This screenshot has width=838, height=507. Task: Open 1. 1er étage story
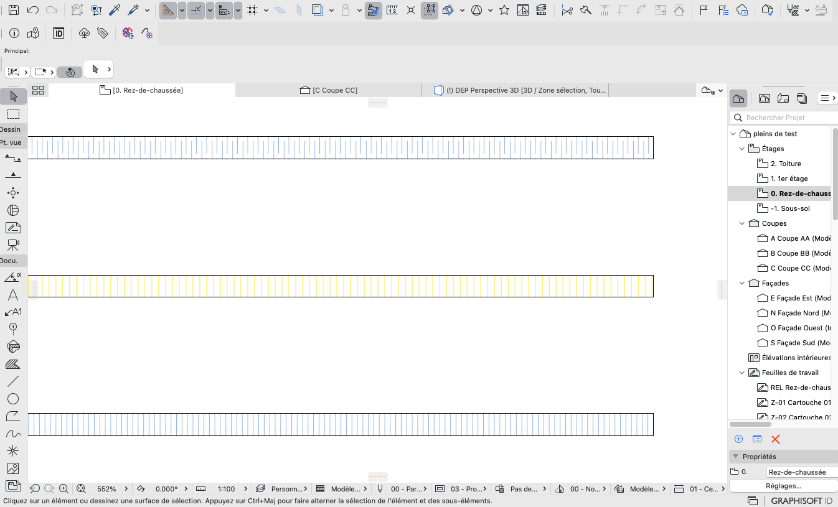pos(789,179)
